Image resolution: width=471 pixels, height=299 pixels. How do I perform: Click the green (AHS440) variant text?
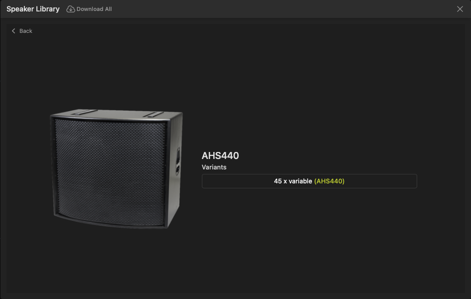(x=329, y=181)
